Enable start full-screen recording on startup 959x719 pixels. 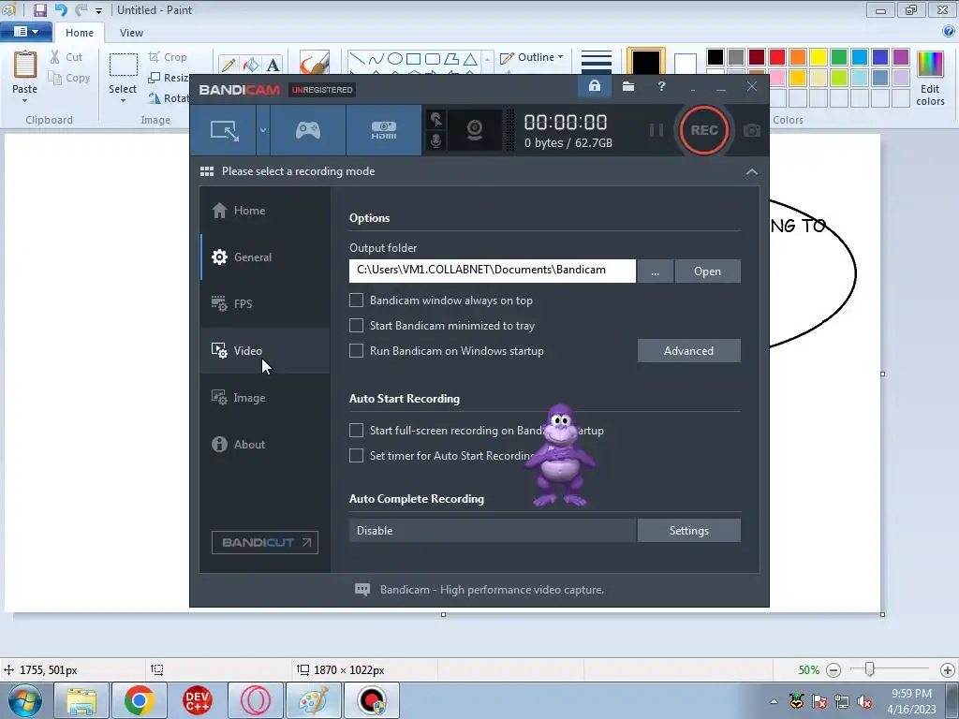356,431
